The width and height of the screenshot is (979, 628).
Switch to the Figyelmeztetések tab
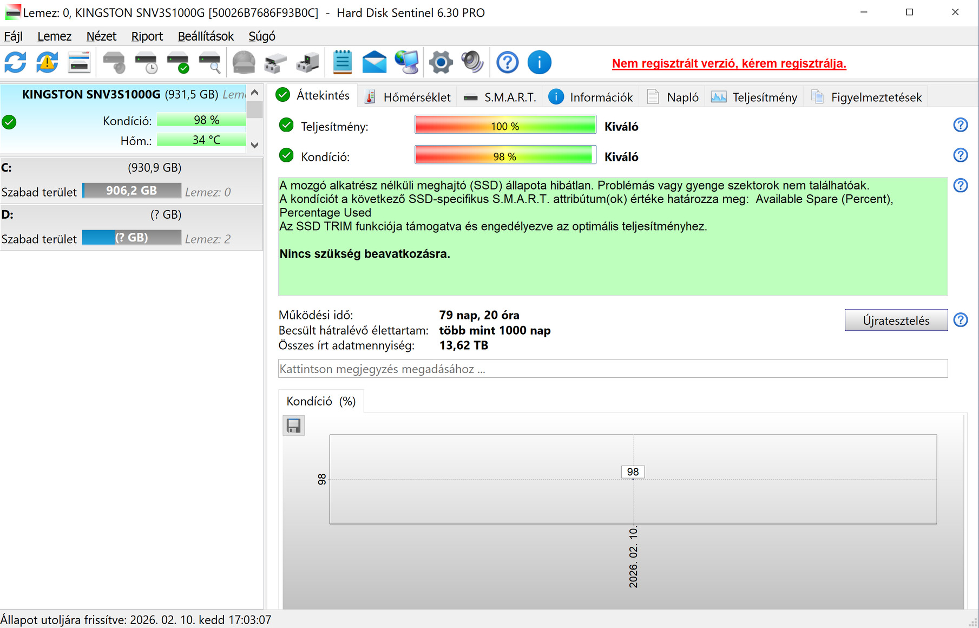866,97
